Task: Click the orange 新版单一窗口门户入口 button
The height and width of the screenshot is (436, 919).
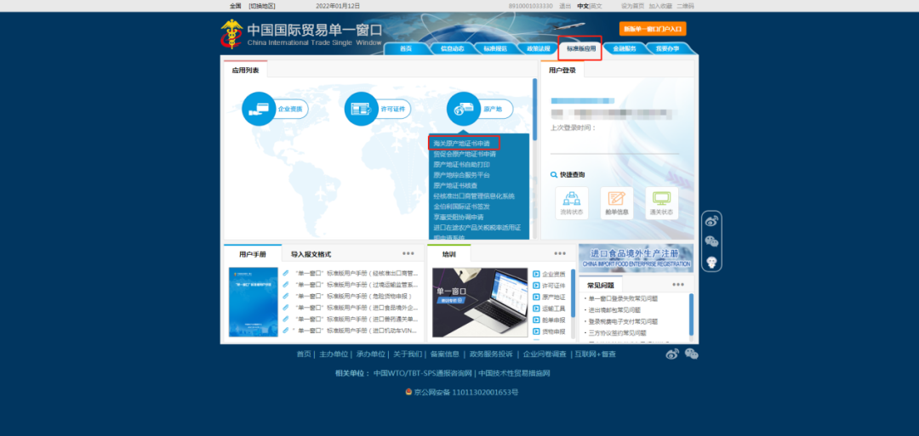Action: pyautogui.click(x=653, y=29)
